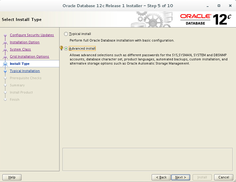This screenshot has height=182, width=236.
Task: Click the 'Perform full Oracle Database installation' description
Action: [x=122, y=40]
